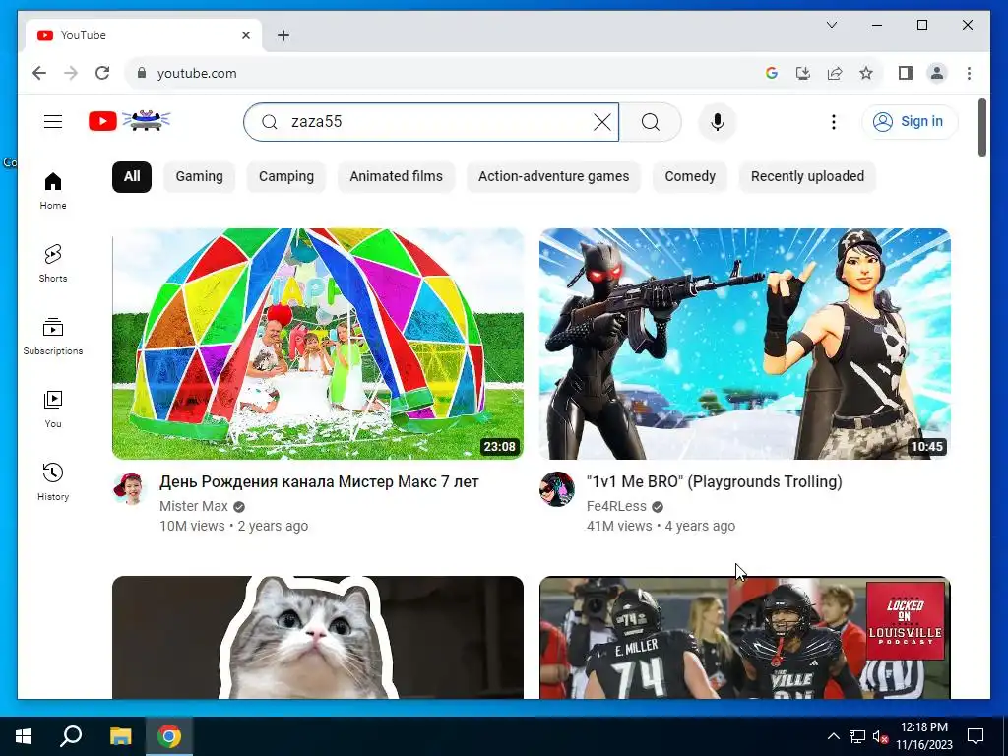Image resolution: width=1008 pixels, height=756 pixels.
Task: Click the YouTube logo
Action: click(x=130, y=121)
